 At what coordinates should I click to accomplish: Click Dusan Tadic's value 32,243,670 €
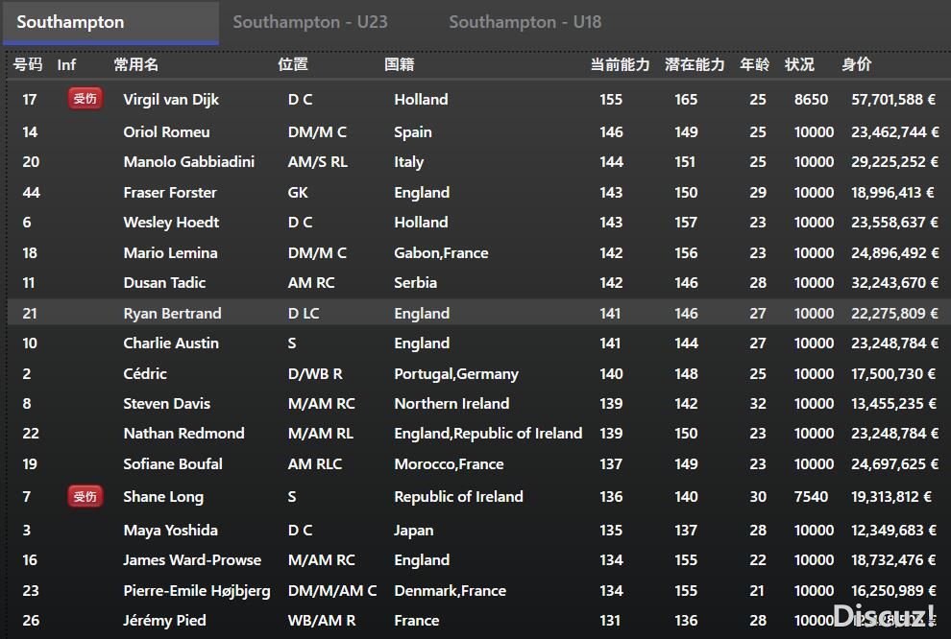pos(894,283)
